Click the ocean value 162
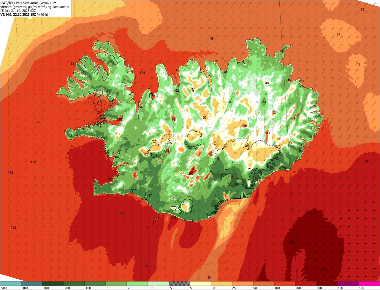The width and height of the screenshot is (380, 290). coord(37,123)
